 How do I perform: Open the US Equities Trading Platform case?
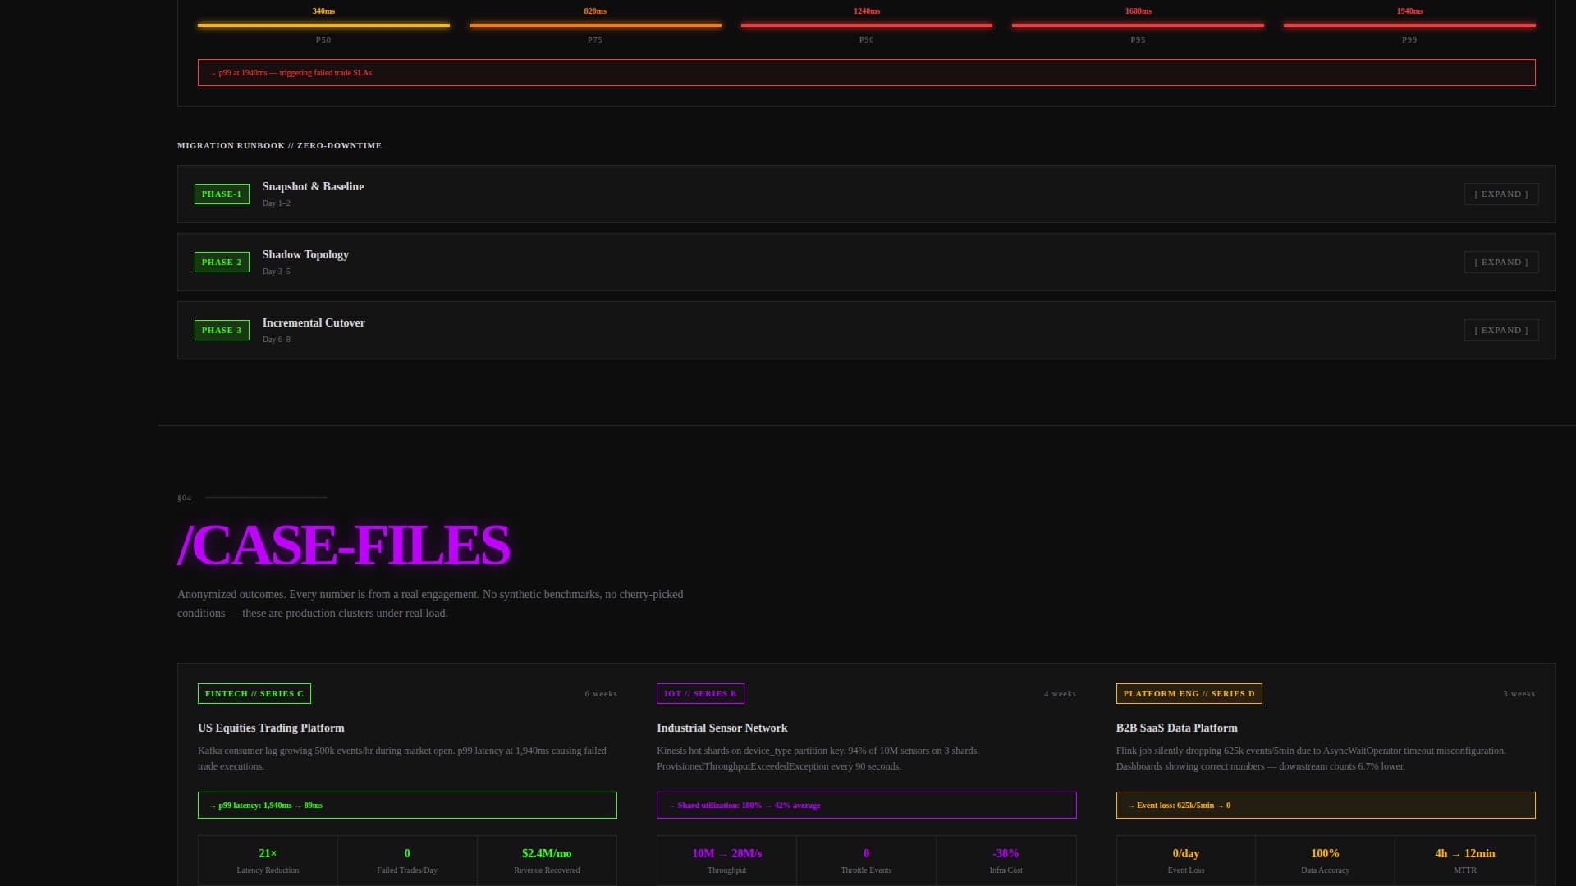tap(271, 728)
